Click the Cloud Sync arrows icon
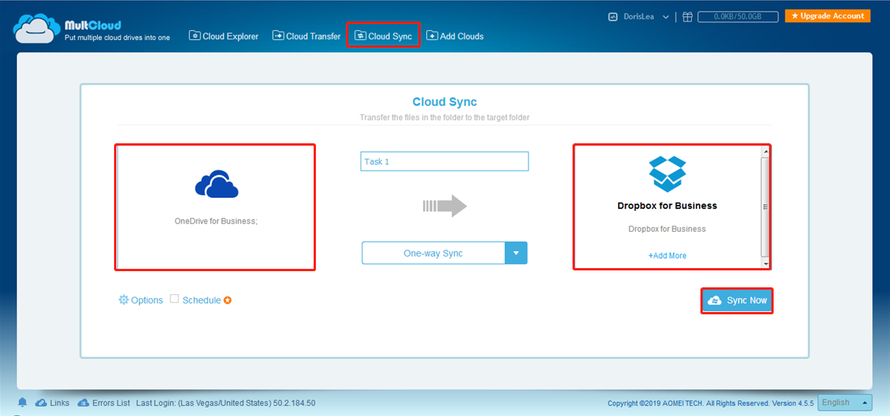 pyautogui.click(x=361, y=35)
